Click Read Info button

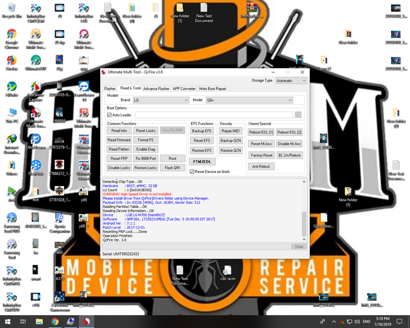[x=119, y=130]
